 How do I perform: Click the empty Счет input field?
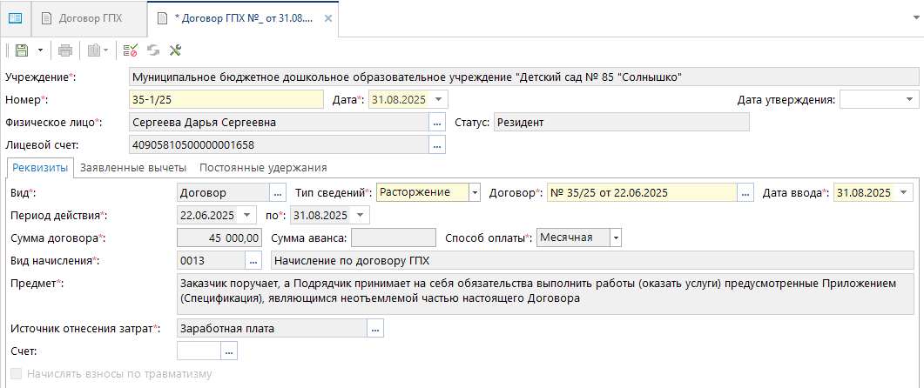[x=199, y=351]
